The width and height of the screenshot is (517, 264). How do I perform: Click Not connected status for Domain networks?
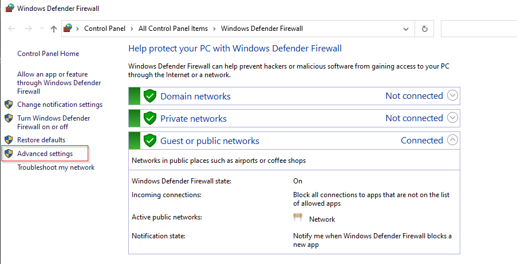point(414,96)
